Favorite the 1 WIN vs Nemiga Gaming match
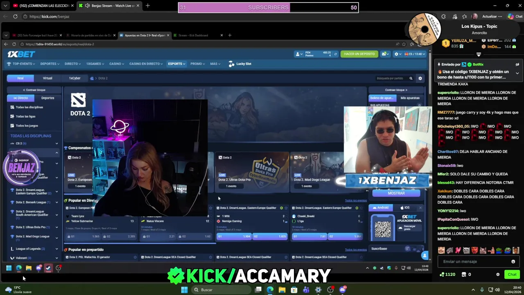 click(286, 208)
